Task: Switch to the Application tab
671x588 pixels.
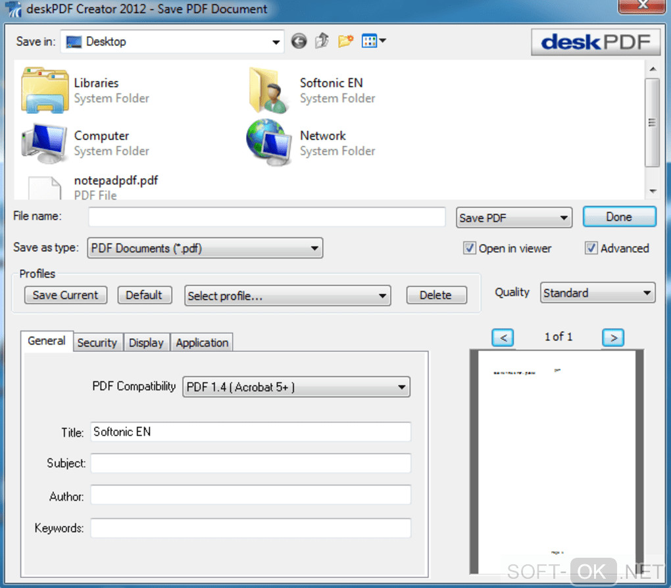Action: (202, 343)
